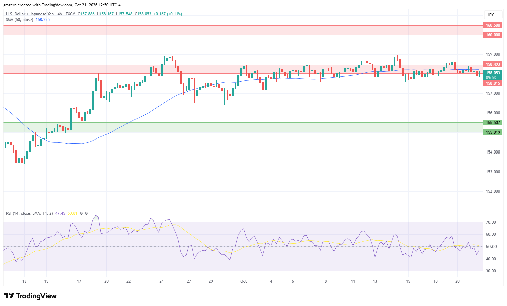Click the 152.000 price axis tick
The width and height of the screenshot is (507, 306).
[493, 191]
